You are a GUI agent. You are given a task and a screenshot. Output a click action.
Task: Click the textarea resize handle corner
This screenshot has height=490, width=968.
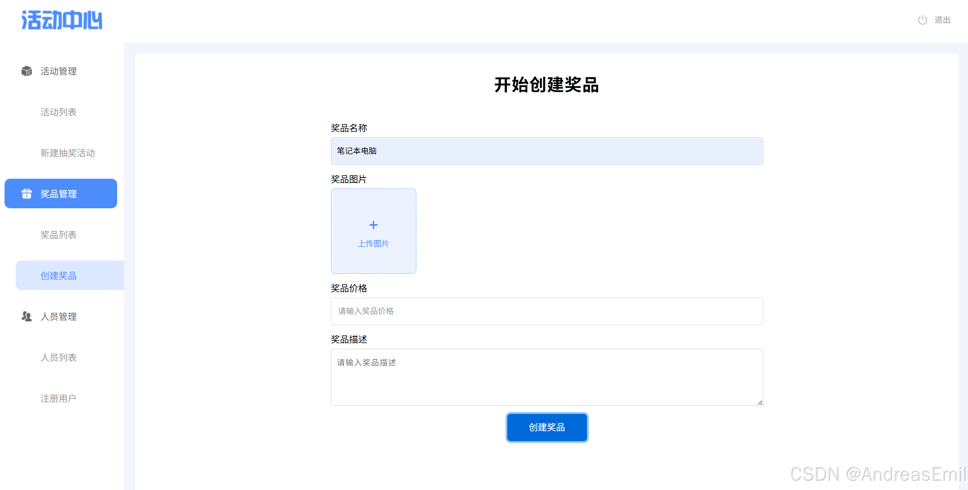759,403
